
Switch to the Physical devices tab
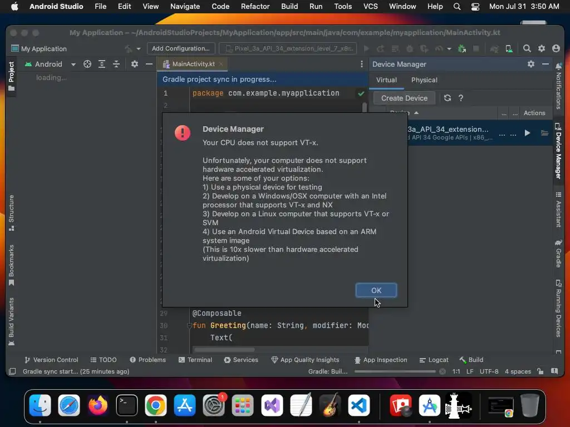424,80
